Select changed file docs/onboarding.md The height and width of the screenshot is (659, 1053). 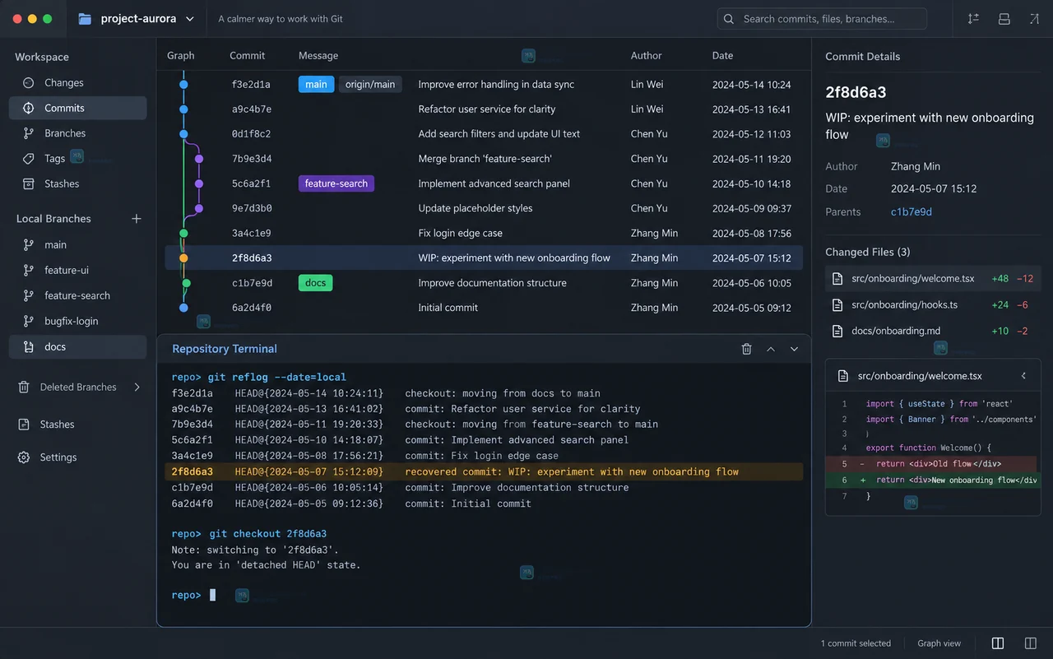tap(933, 331)
